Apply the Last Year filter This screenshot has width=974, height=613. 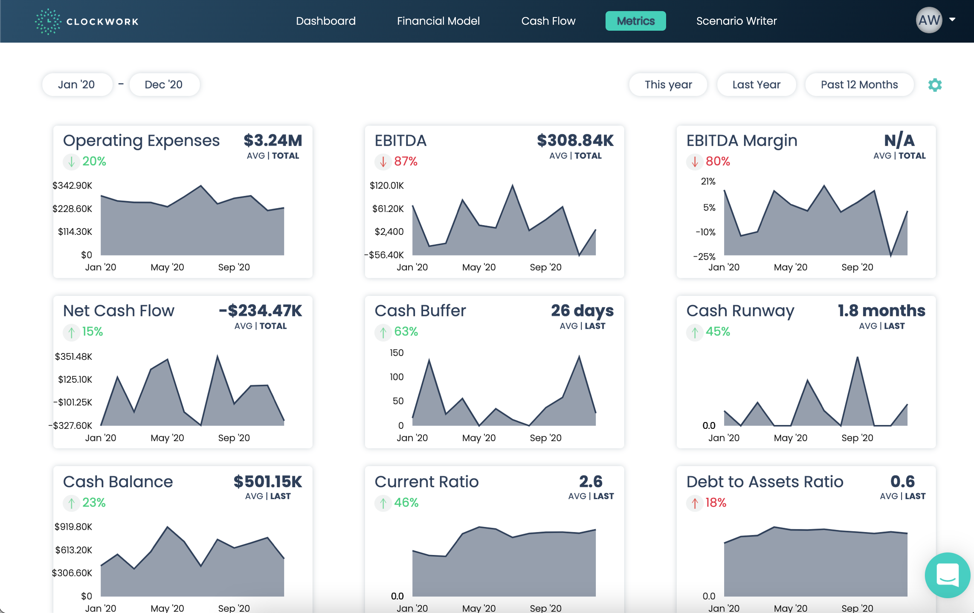pos(756,84)
